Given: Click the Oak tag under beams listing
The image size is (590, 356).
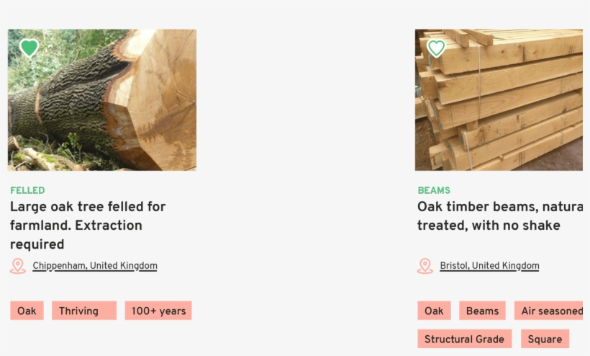Looking at the screenshot, I should [434, 311].
